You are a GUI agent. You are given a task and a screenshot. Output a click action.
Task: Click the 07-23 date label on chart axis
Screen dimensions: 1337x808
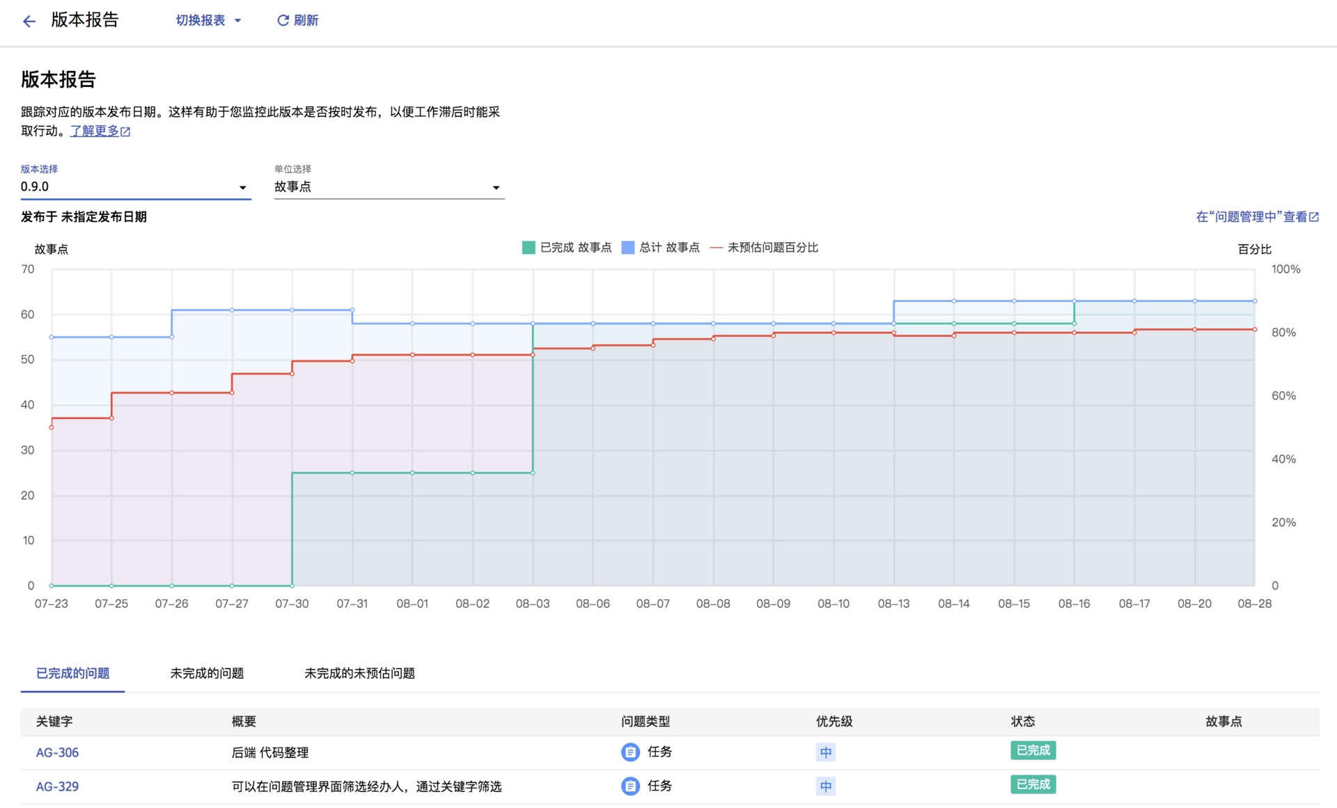click(52, 603)
